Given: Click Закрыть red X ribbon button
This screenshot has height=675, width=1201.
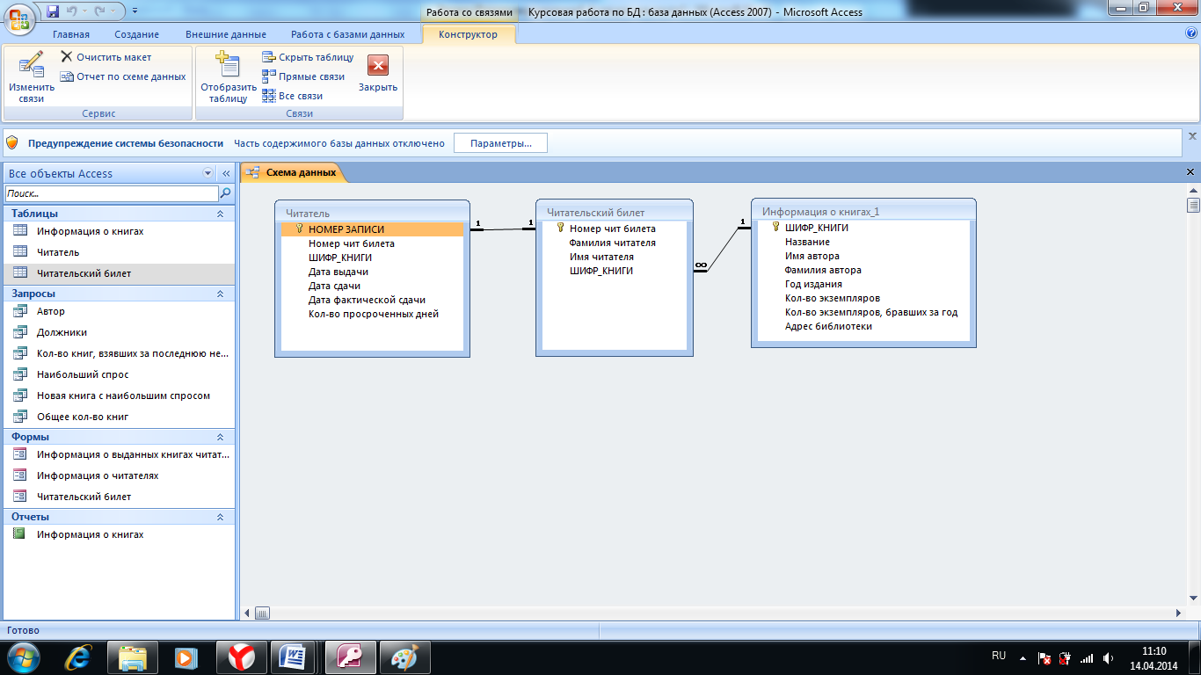Looking at the screenshot, I should 378,73.
